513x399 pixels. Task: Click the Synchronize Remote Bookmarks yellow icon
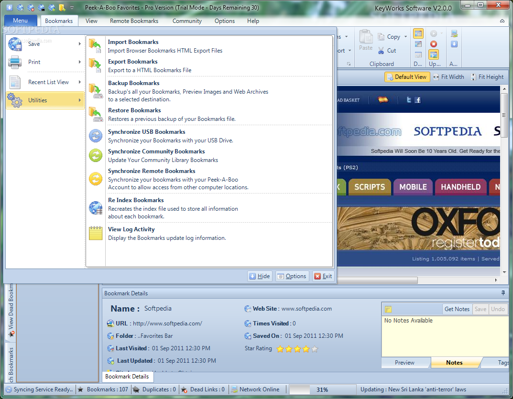[96, 179]
